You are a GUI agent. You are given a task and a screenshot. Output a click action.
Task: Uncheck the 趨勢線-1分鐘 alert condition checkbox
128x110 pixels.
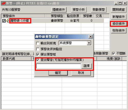[x=4, y=21]
